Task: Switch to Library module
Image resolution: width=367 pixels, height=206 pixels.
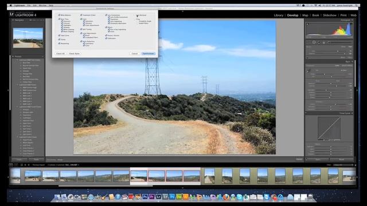Action: (279, 15)
